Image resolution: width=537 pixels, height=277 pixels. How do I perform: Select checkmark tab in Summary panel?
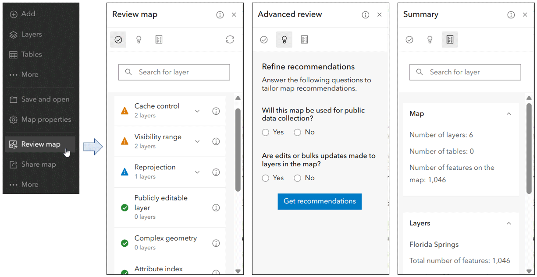tap(409, 40)
